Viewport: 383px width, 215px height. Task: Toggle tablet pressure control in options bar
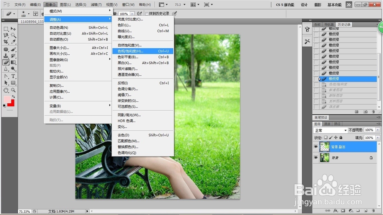click(x=174, y=14)
